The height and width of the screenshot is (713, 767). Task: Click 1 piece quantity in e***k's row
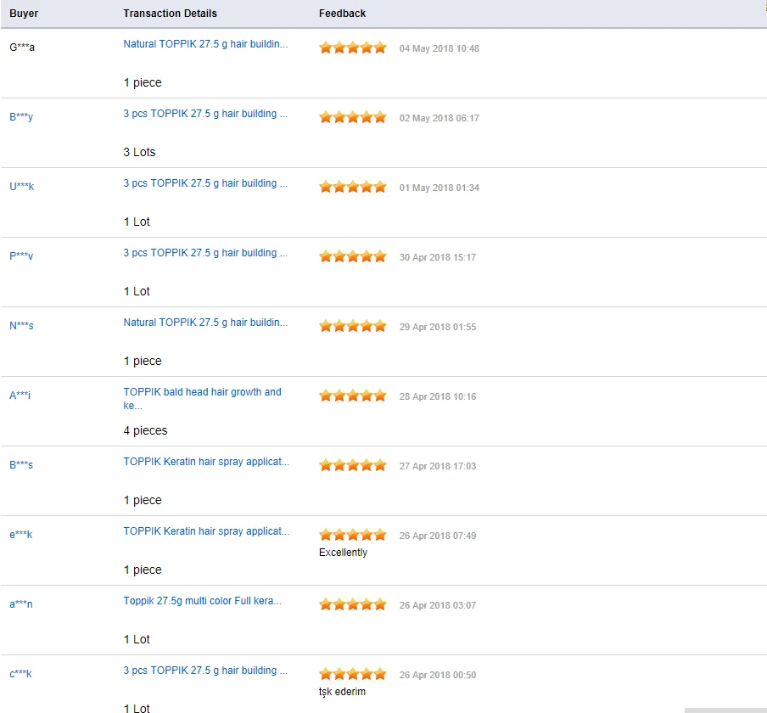pyautogui.click(x=143, y=570)
